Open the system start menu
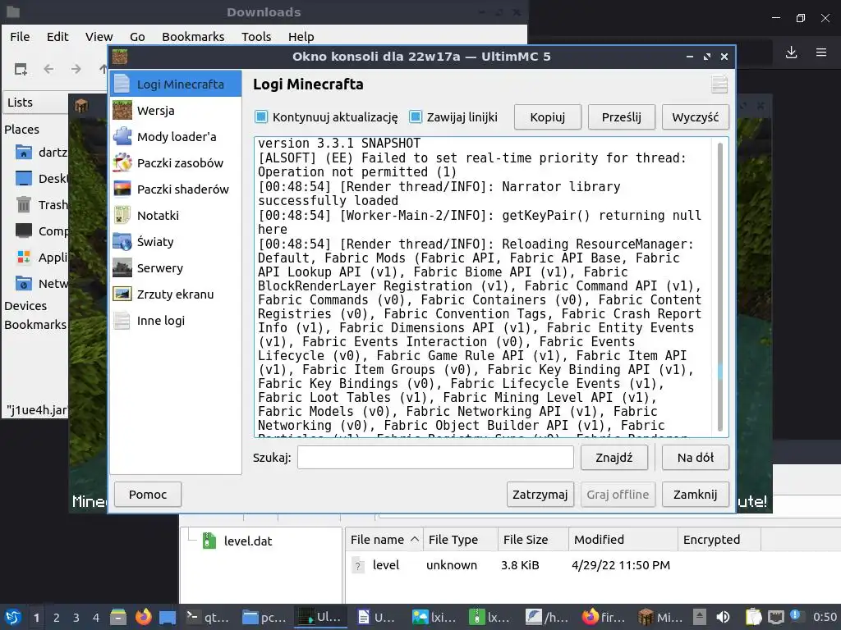This screenshot has height=630, width=841. pos(13,617)
